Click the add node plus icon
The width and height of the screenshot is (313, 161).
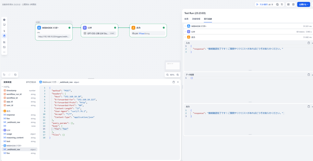(4, 20)
